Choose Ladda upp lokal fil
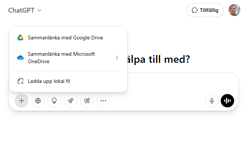Screen dimensions: 246x149 click(x=49, y=81)
